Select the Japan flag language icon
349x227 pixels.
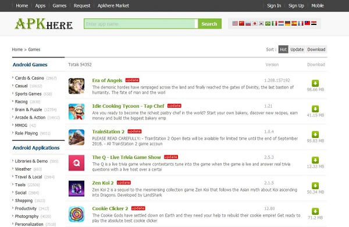click(x=255, y=23)
